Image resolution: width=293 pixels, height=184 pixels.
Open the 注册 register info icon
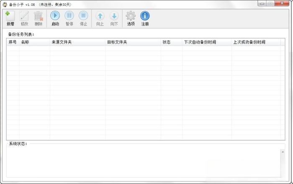click(x=145, y=16)
